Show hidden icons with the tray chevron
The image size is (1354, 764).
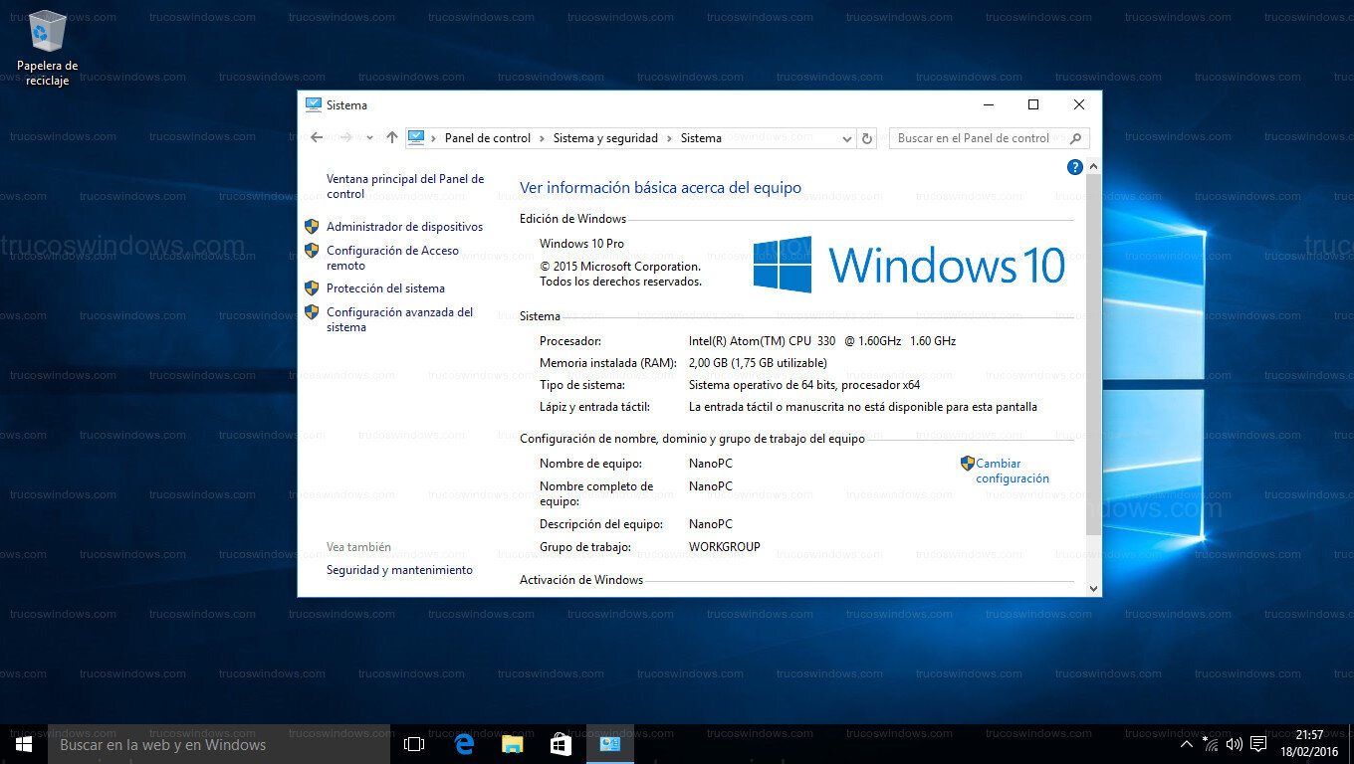point(1187,743)
